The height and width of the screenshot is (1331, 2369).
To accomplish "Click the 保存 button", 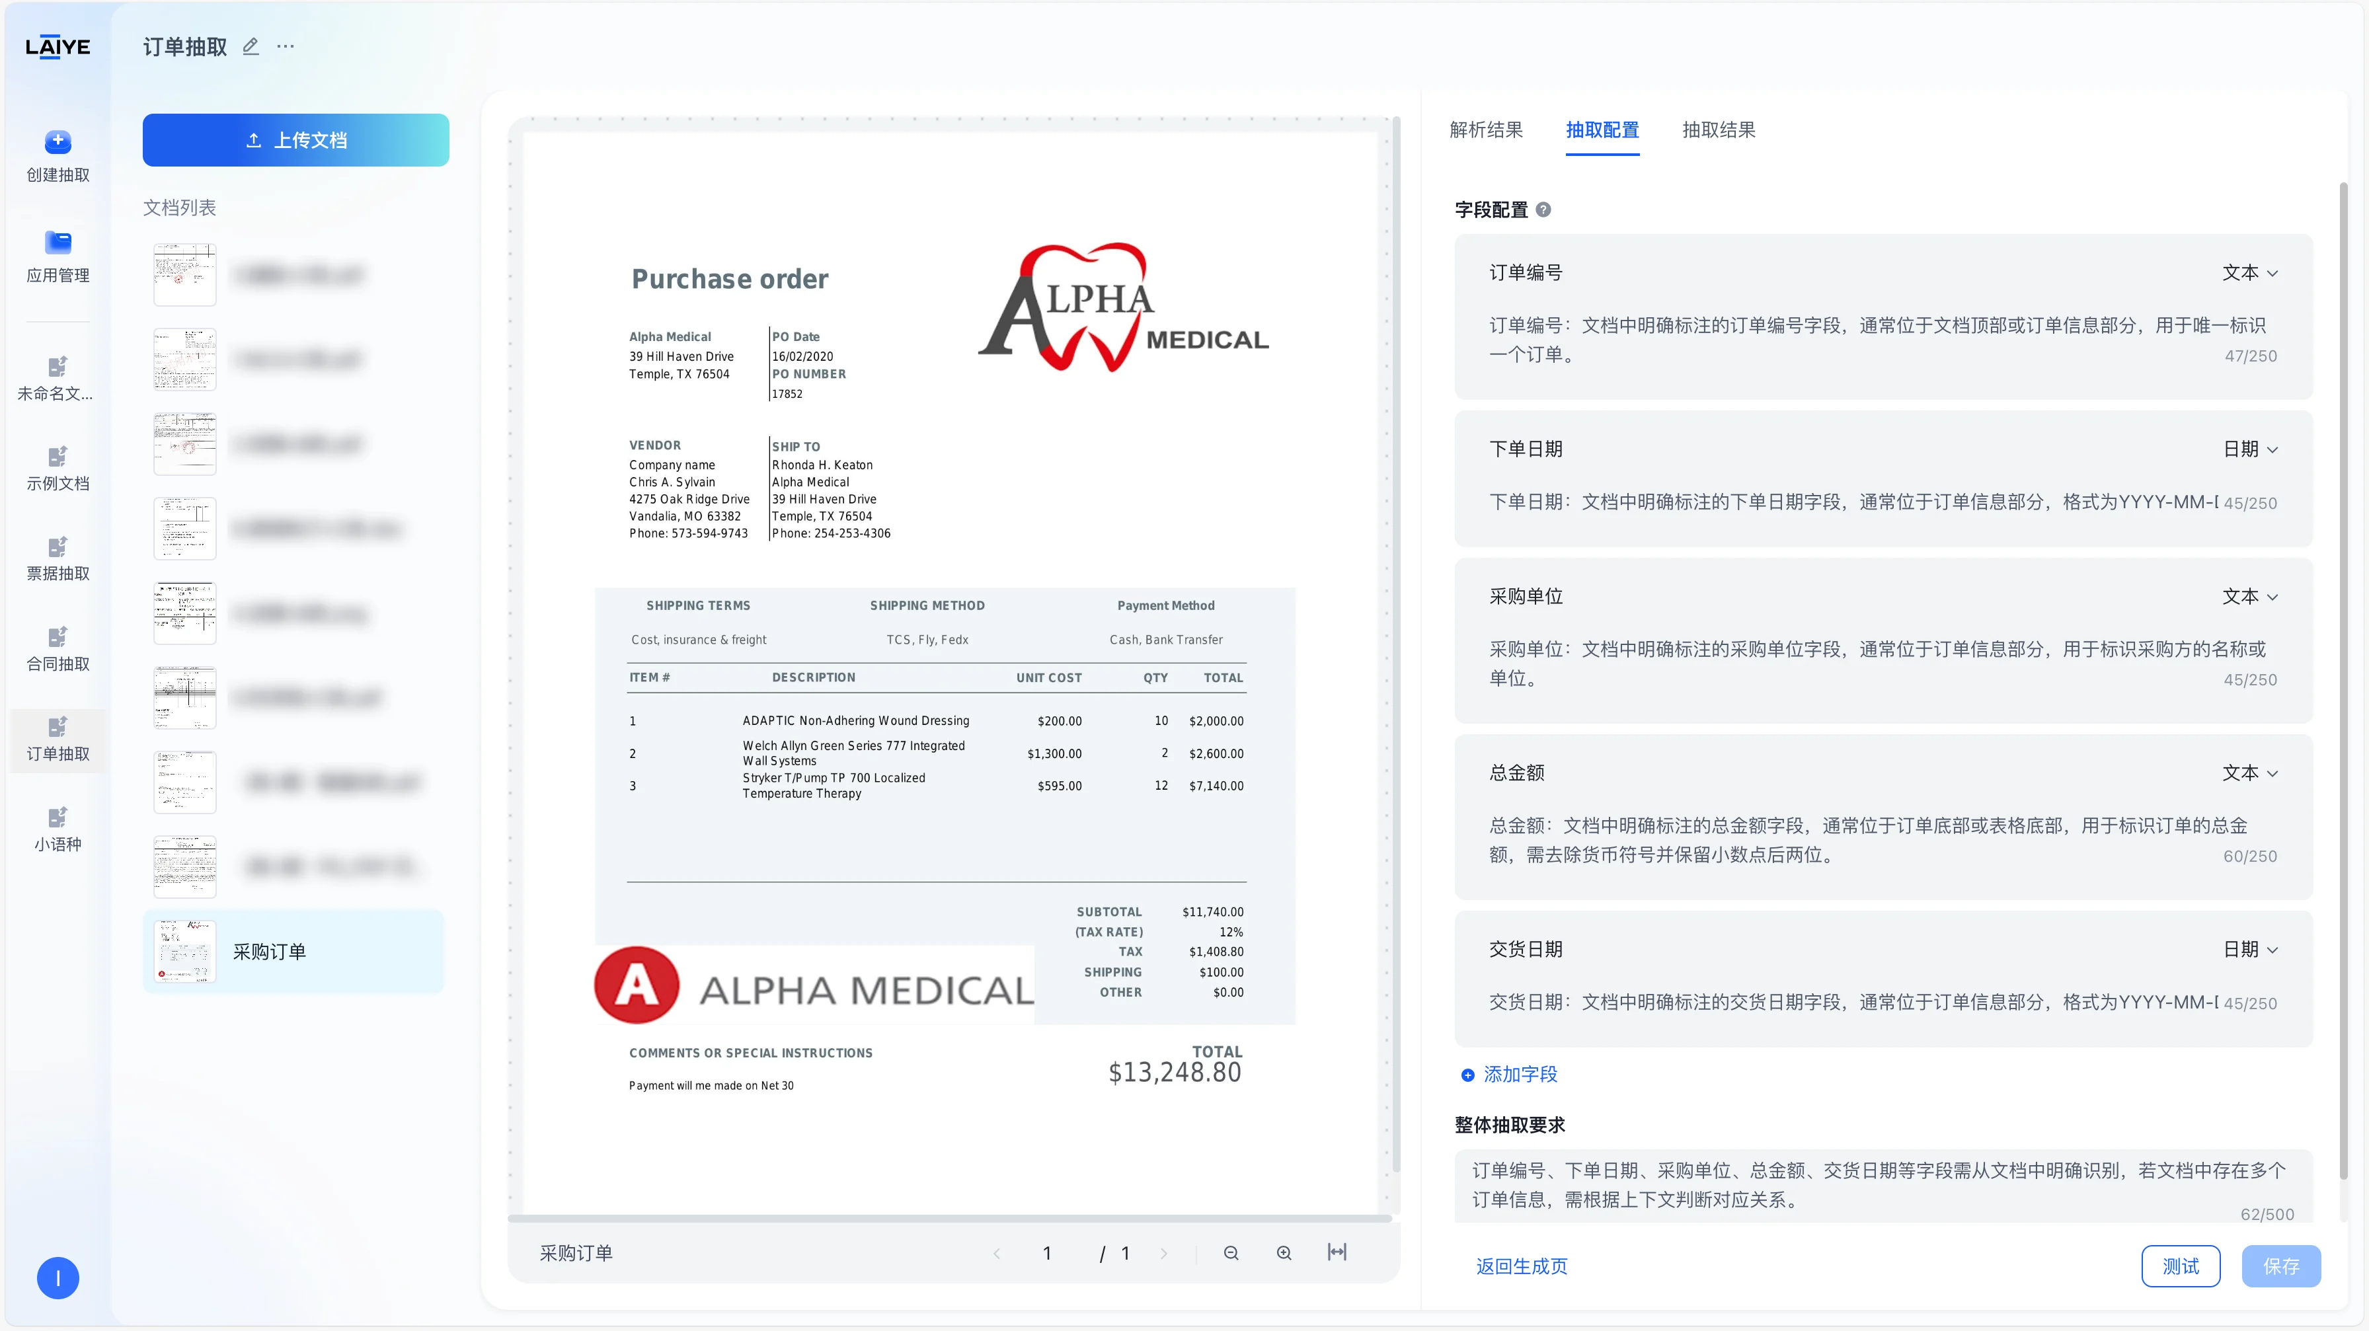I will [2280, 1267].
